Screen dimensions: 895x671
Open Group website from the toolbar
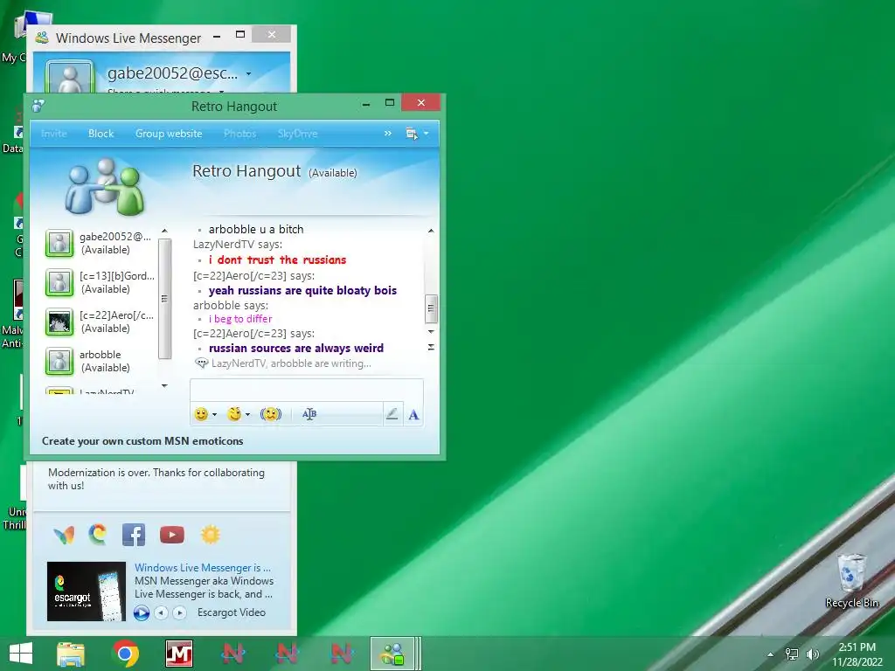click(169, 134)
